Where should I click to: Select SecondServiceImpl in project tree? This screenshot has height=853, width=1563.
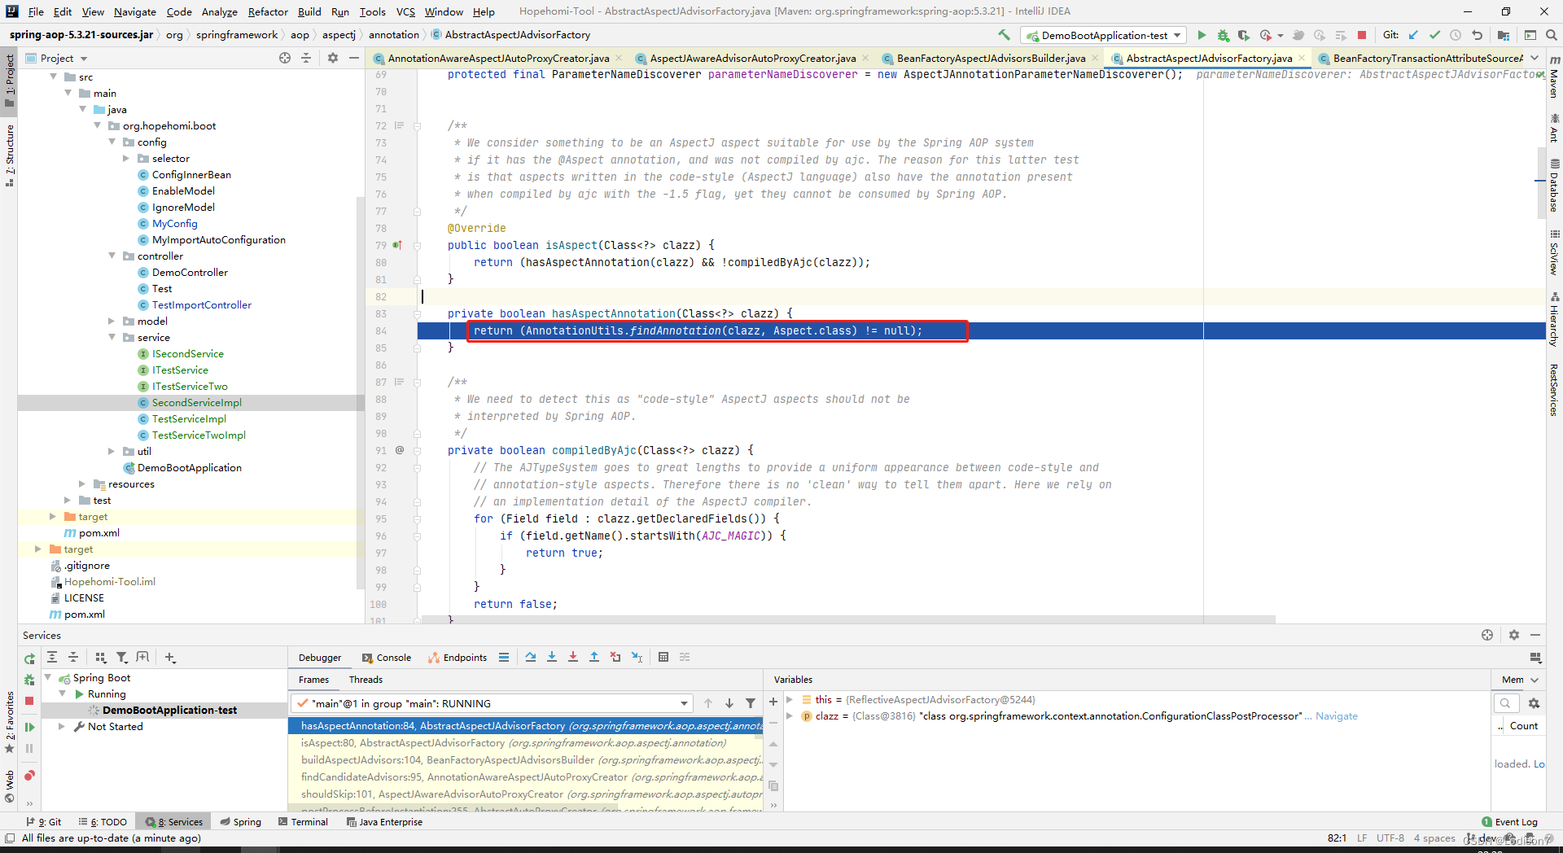coord(196,403)
